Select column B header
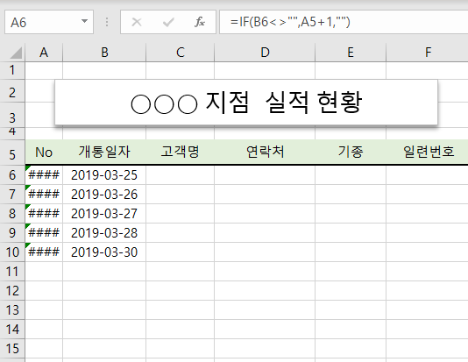Screen dimensions: 468x362 pos(104,53)
